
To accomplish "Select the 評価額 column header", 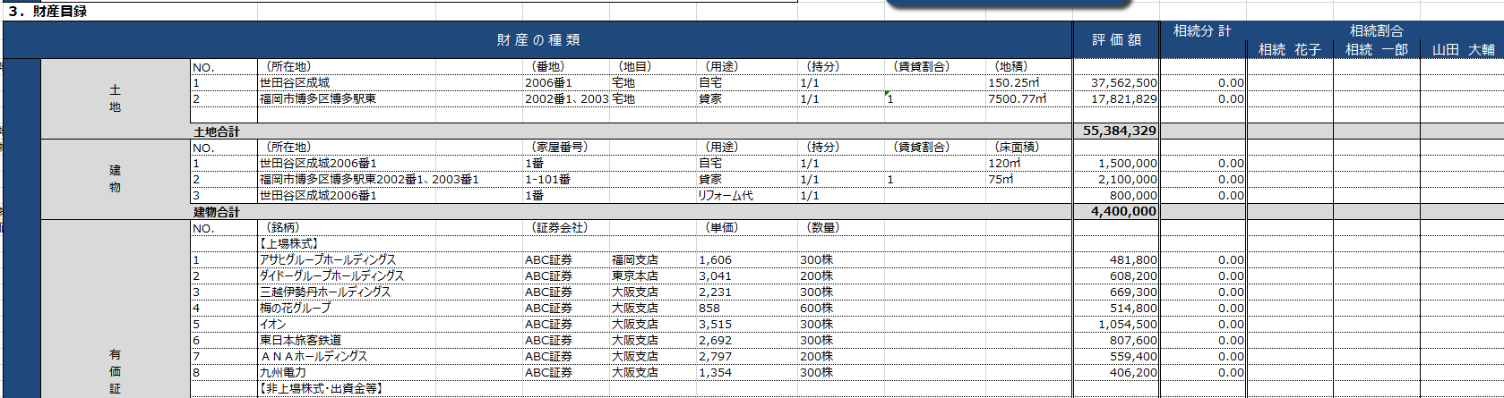I will (x=1116, y=40).
